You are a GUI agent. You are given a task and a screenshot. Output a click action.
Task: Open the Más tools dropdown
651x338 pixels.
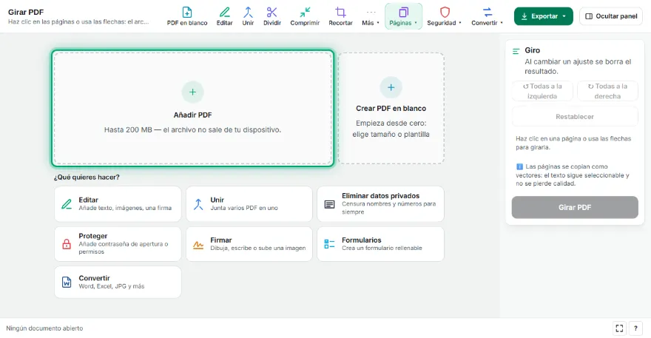371,16
